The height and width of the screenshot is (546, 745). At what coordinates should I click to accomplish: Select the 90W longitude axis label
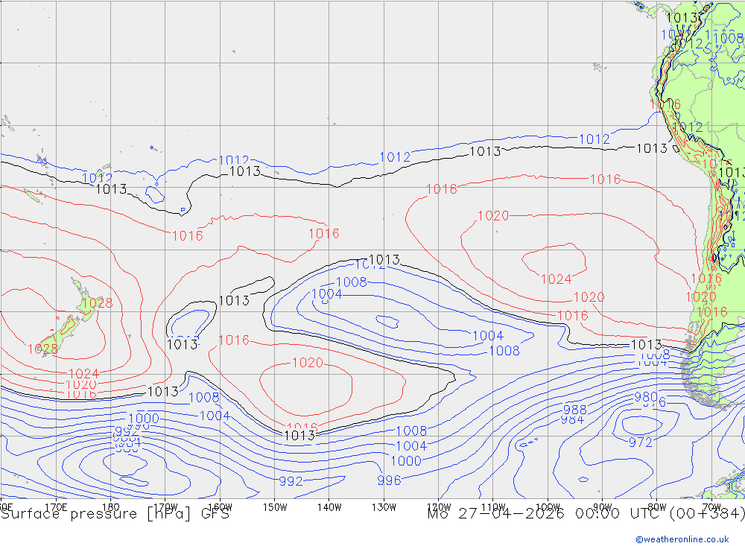[x=603, y=507]
